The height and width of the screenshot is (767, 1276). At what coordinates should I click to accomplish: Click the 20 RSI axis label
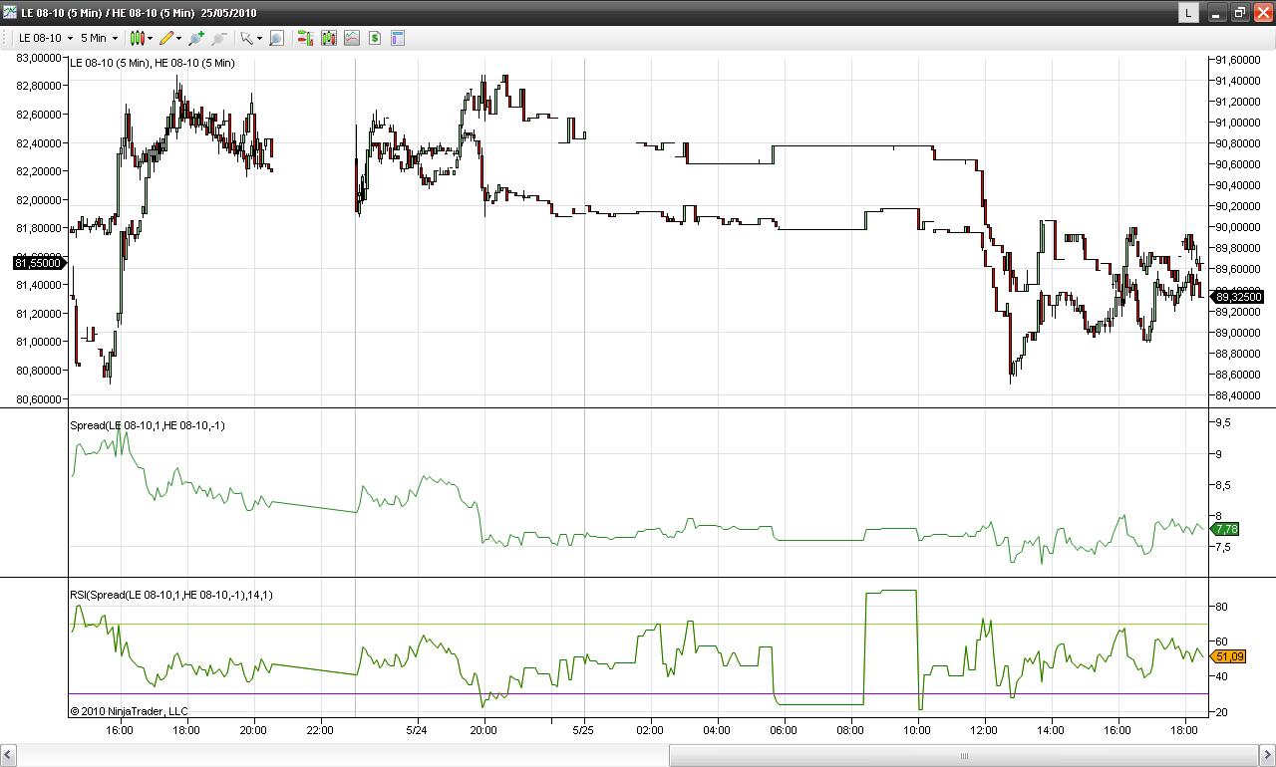tap(1220, 712)
